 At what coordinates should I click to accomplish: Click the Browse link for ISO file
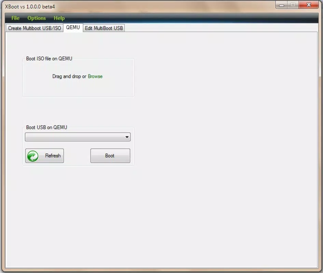[x=95, y=76]
